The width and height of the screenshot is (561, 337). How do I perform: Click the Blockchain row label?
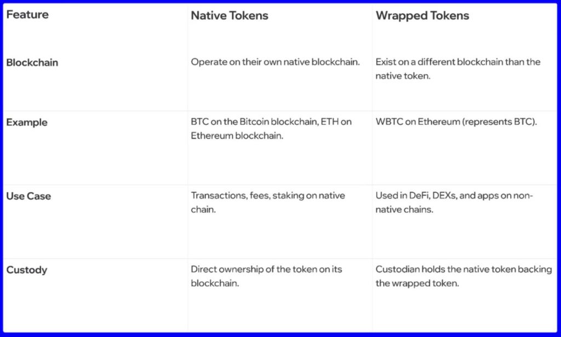click(32, 62)
